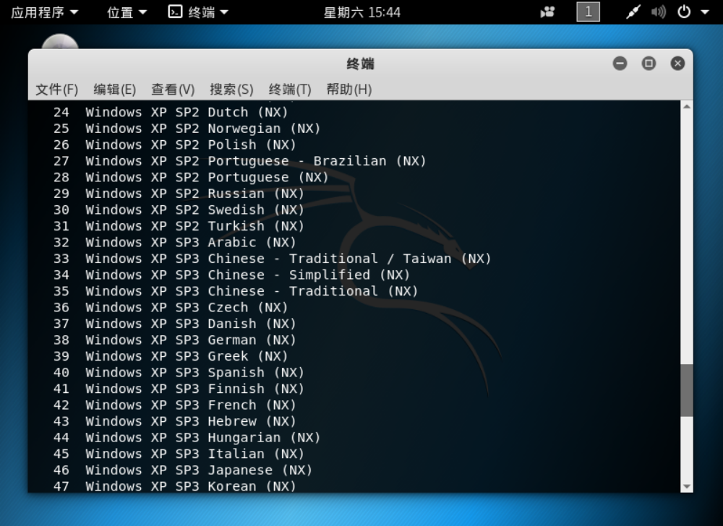This screenshot has width=723, height=526.
Task: Click the network connection icon
Action: pyautogui.click(x=633, y=12)
